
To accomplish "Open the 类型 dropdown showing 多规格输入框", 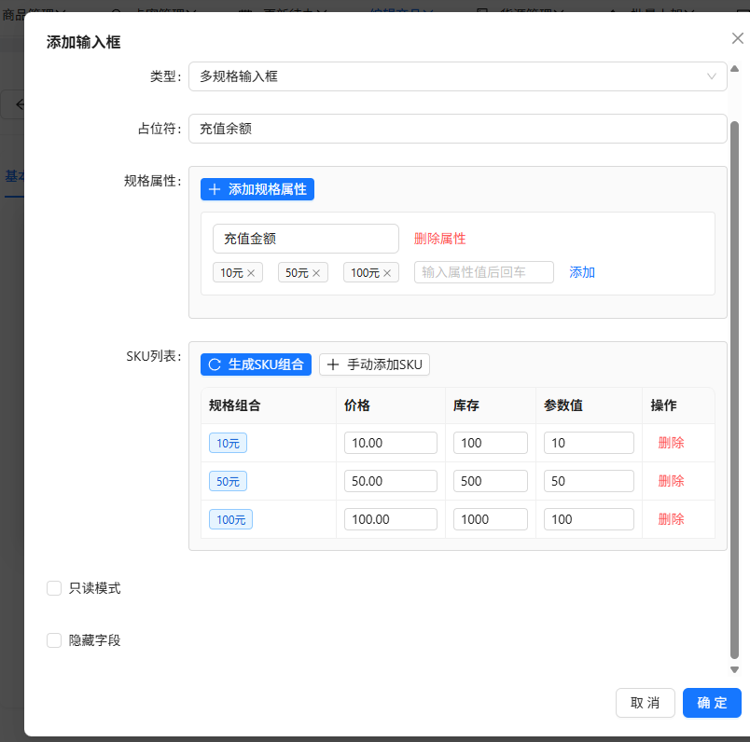I will click(x=457, y=76).
